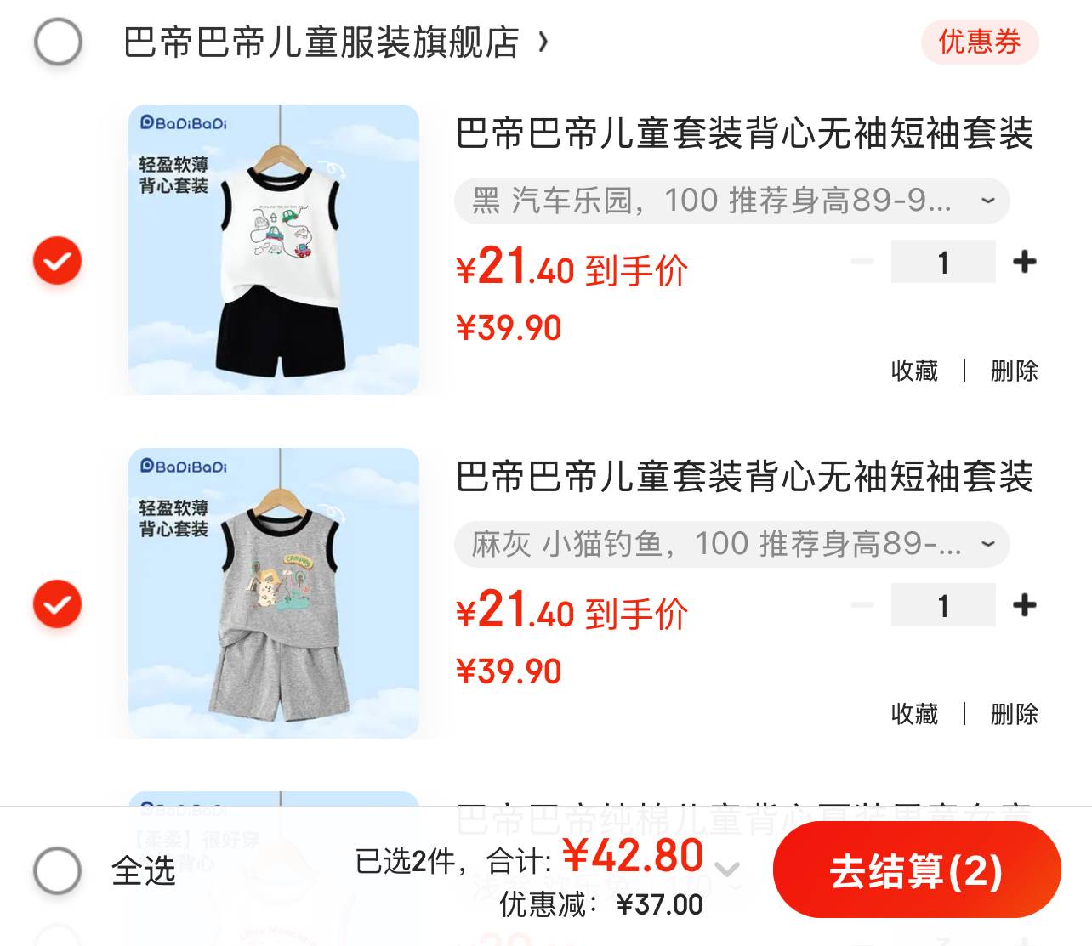Increase quantity of gray kitten fishing set
1092x946 pixels.
(x=1025, y=605)
